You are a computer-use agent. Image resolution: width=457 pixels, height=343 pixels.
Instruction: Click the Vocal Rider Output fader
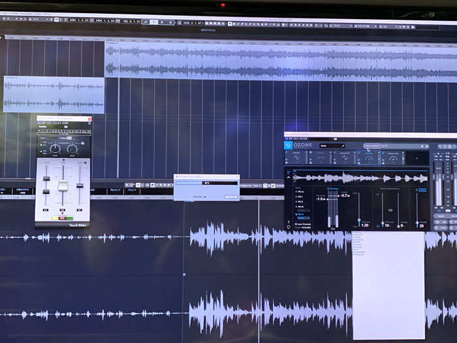(80, 186)
